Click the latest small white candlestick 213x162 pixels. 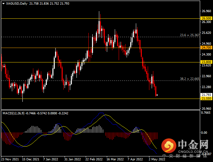[x=157, y=95]
